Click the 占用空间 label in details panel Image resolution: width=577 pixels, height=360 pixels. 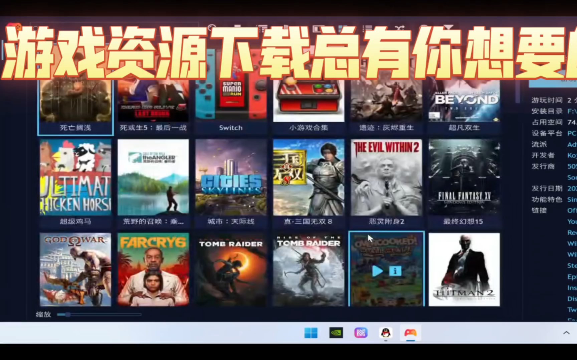pos(547,122)
